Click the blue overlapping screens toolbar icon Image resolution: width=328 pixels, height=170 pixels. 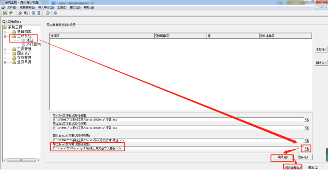26,13
